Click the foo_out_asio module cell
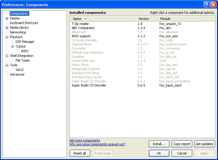 (169, 36)
